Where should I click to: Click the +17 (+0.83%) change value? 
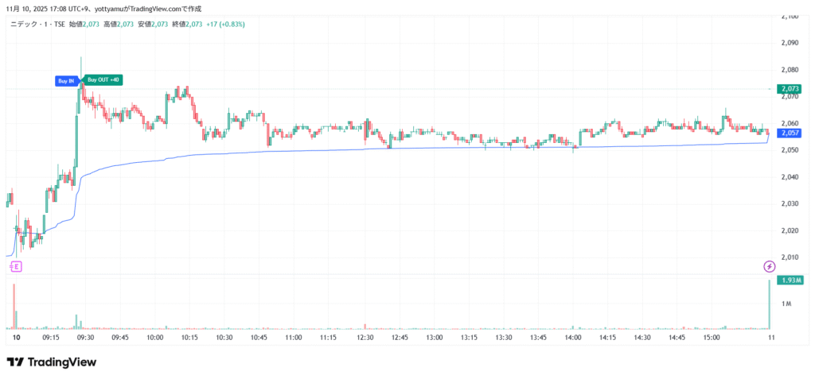tap(224, 25)
